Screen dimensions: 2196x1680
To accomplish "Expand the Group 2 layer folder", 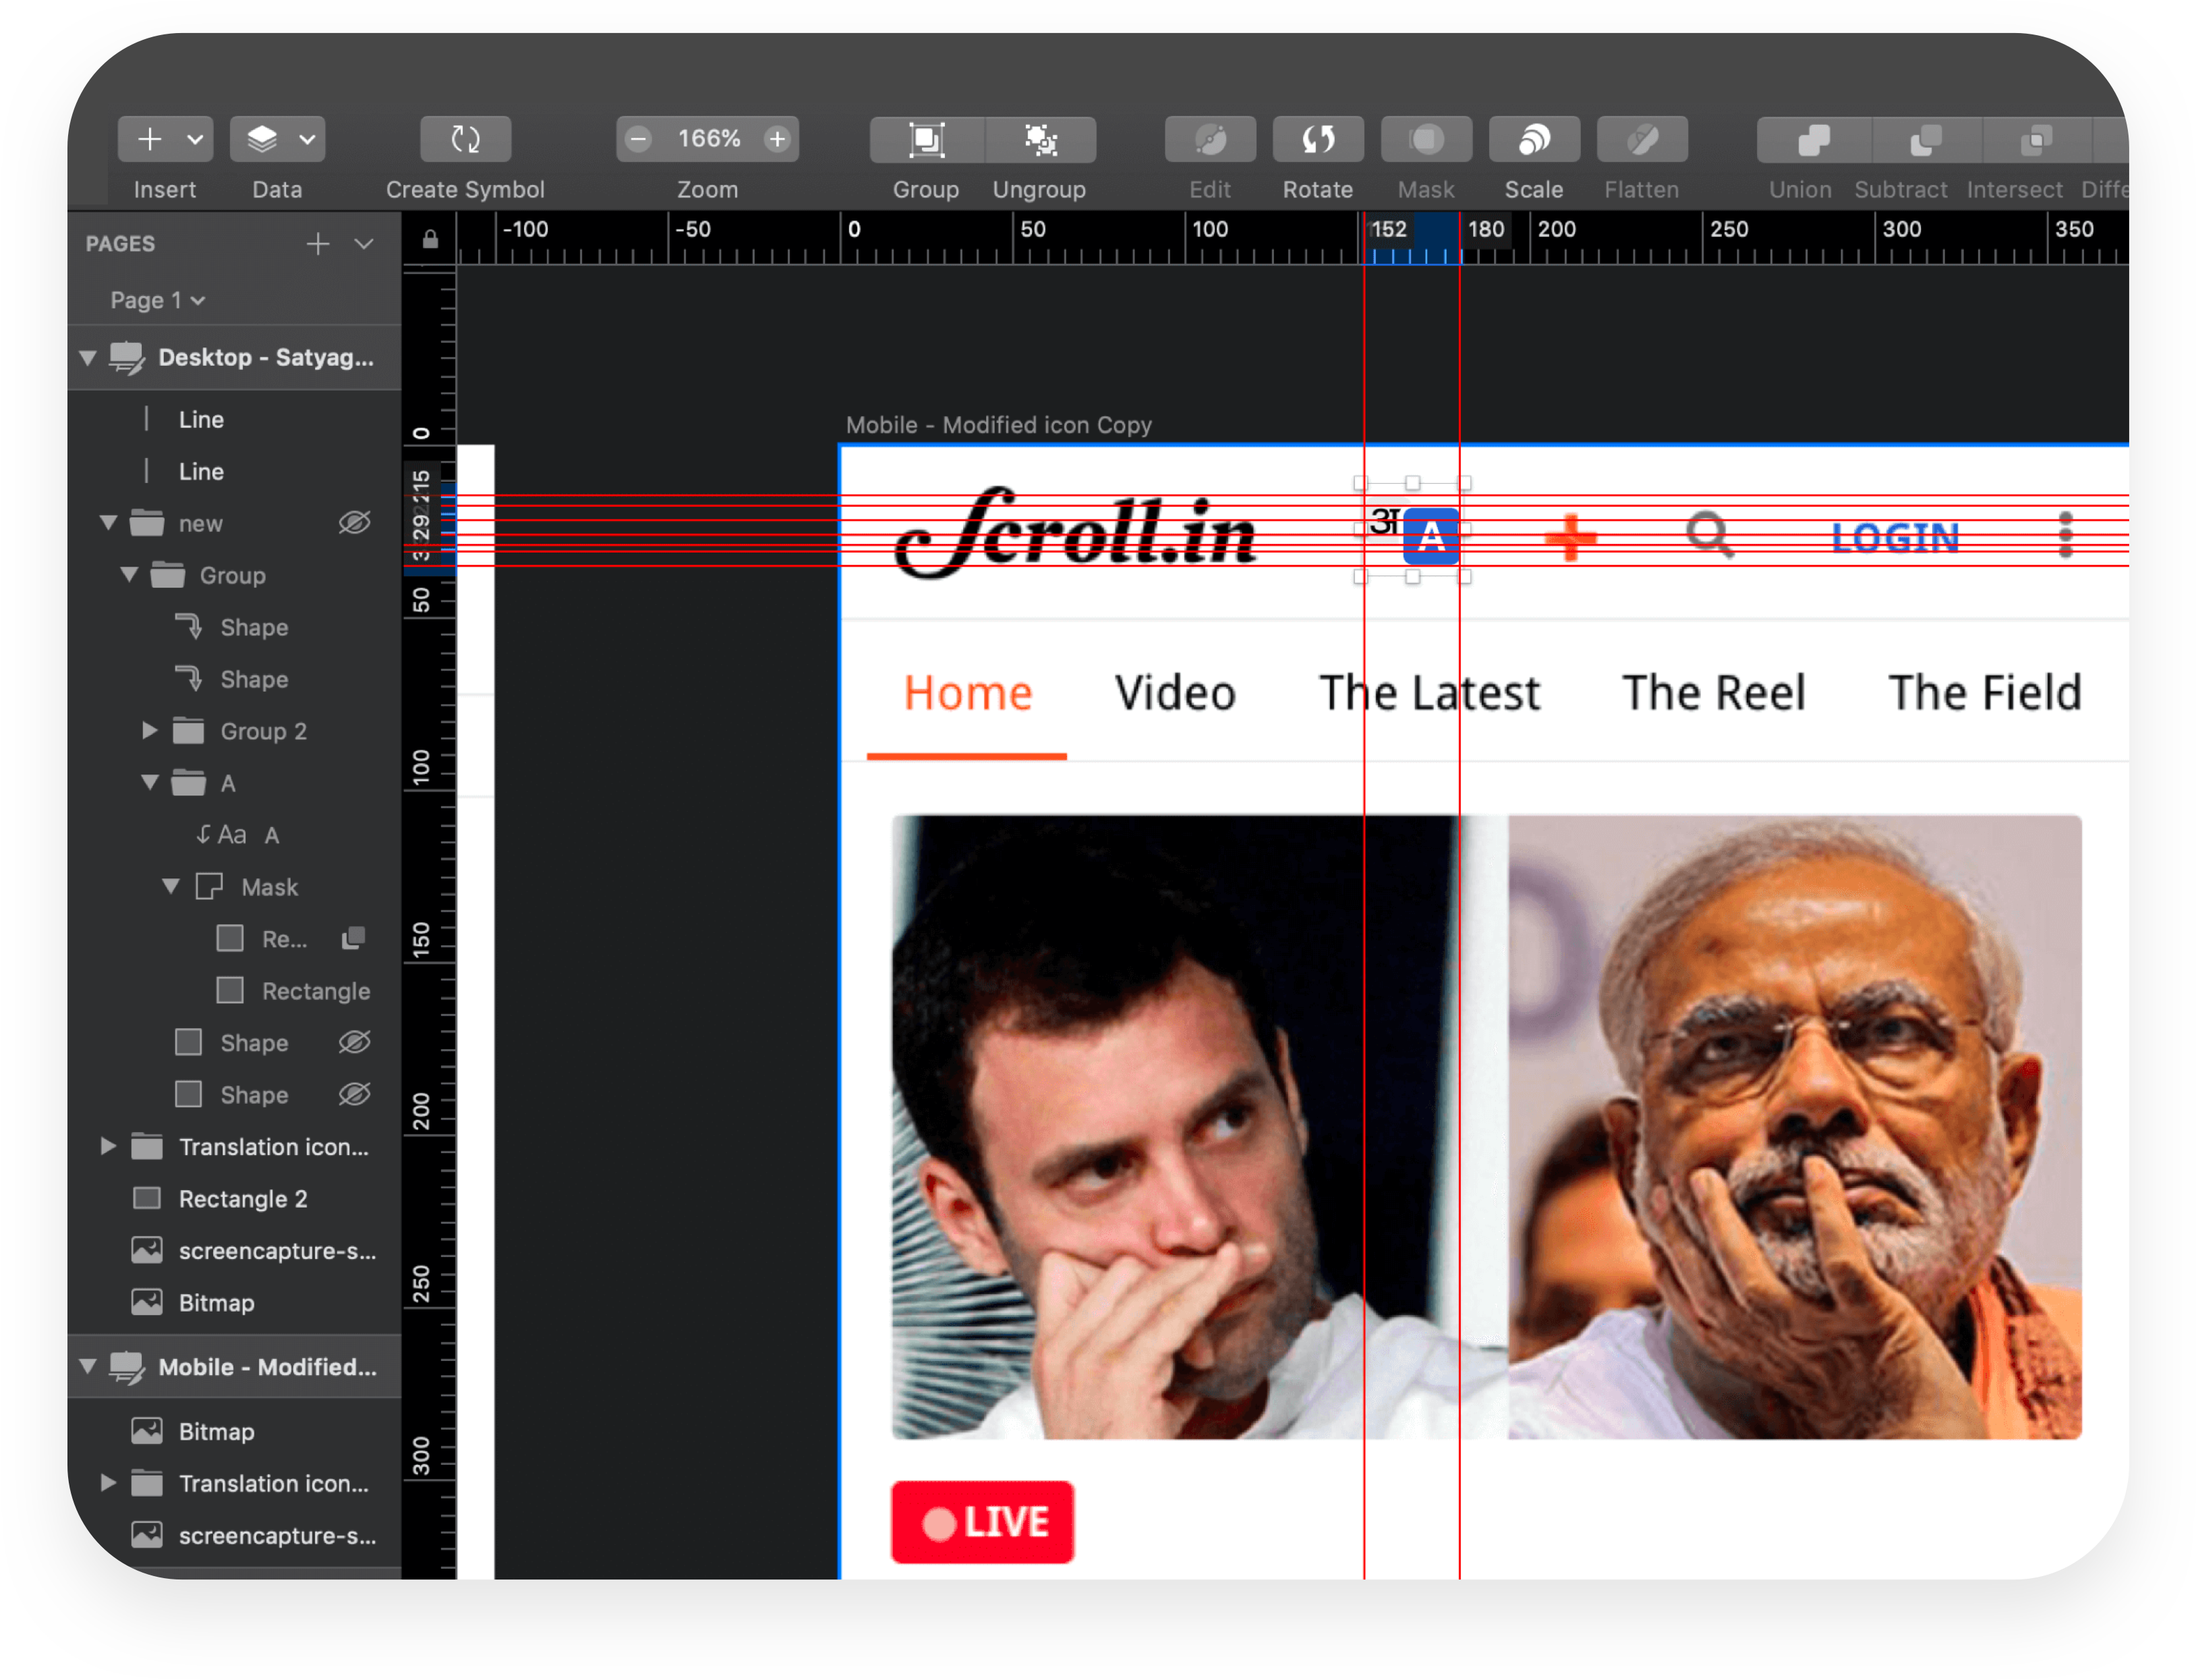I will 149,730.
